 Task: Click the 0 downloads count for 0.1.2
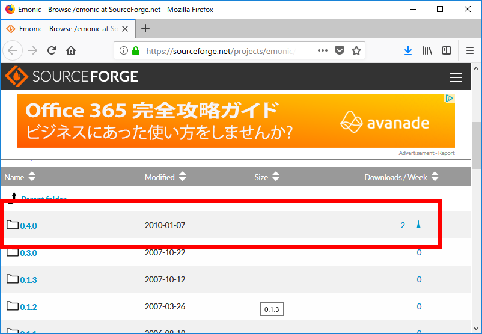419,306
